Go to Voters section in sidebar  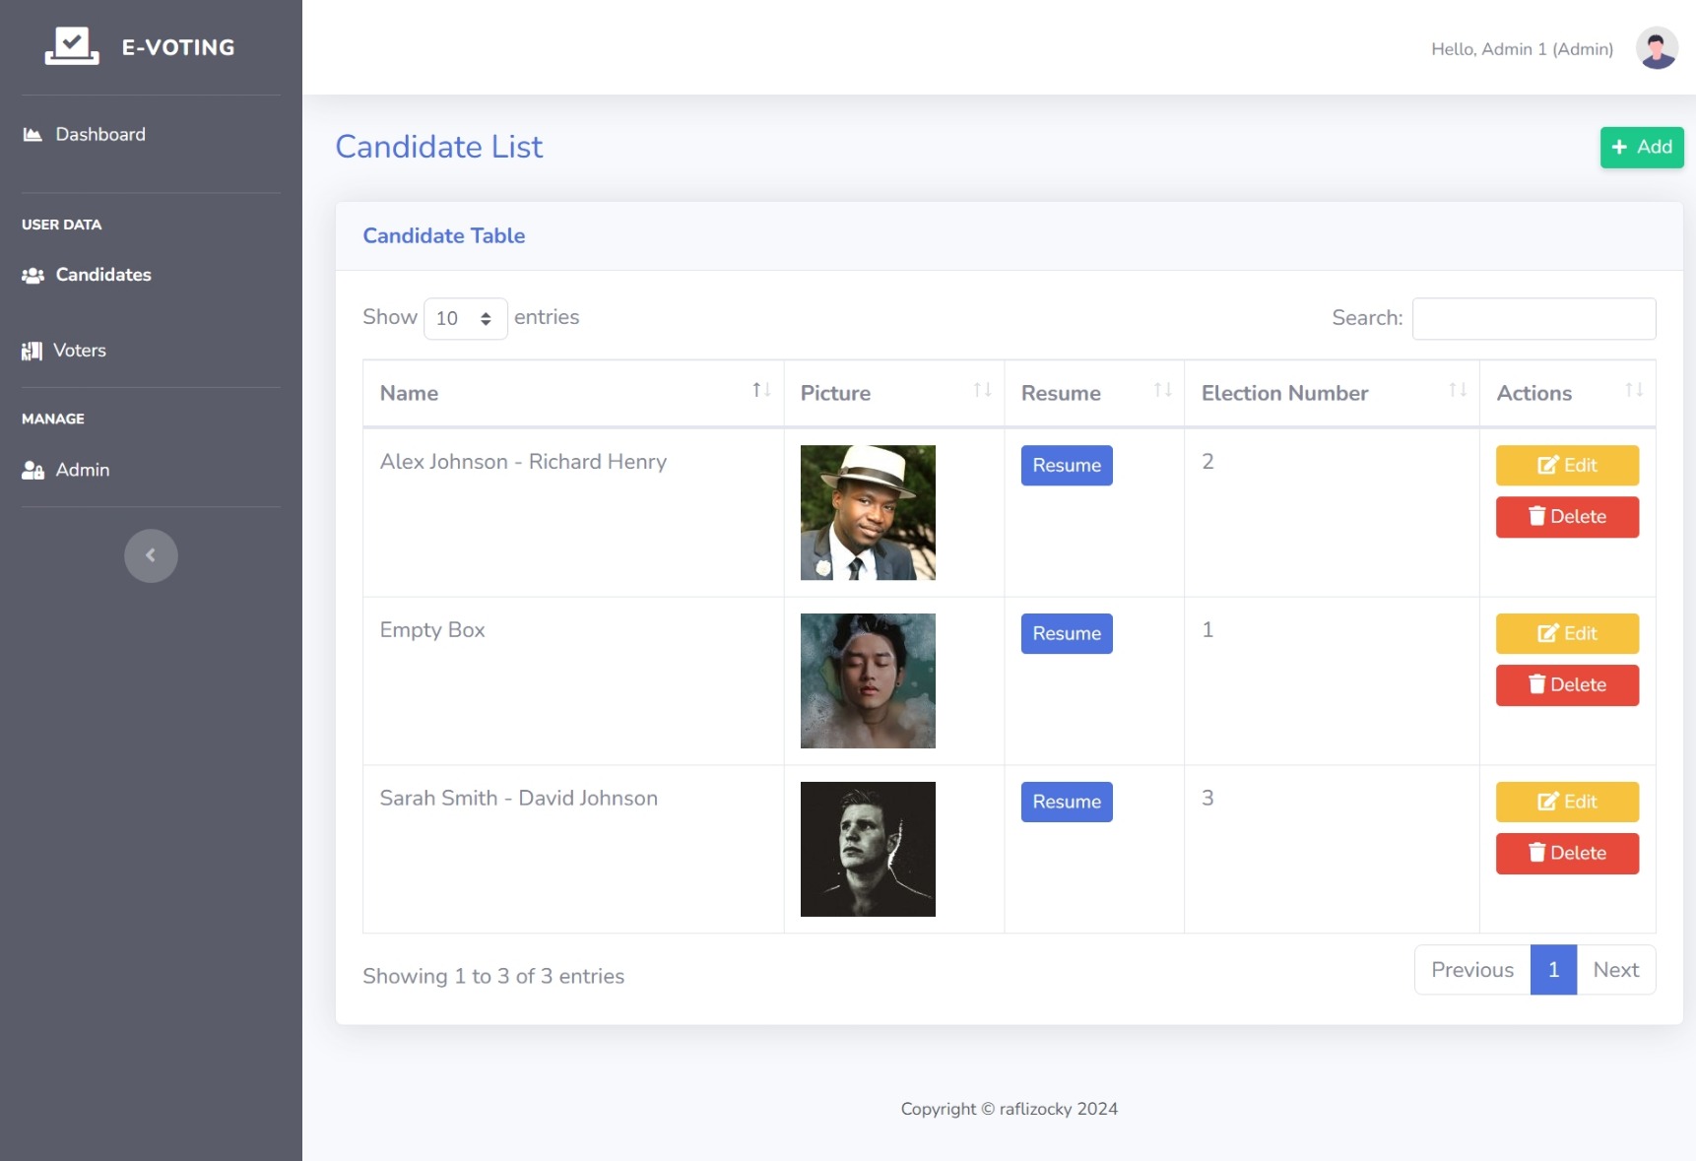coord(79,351)
